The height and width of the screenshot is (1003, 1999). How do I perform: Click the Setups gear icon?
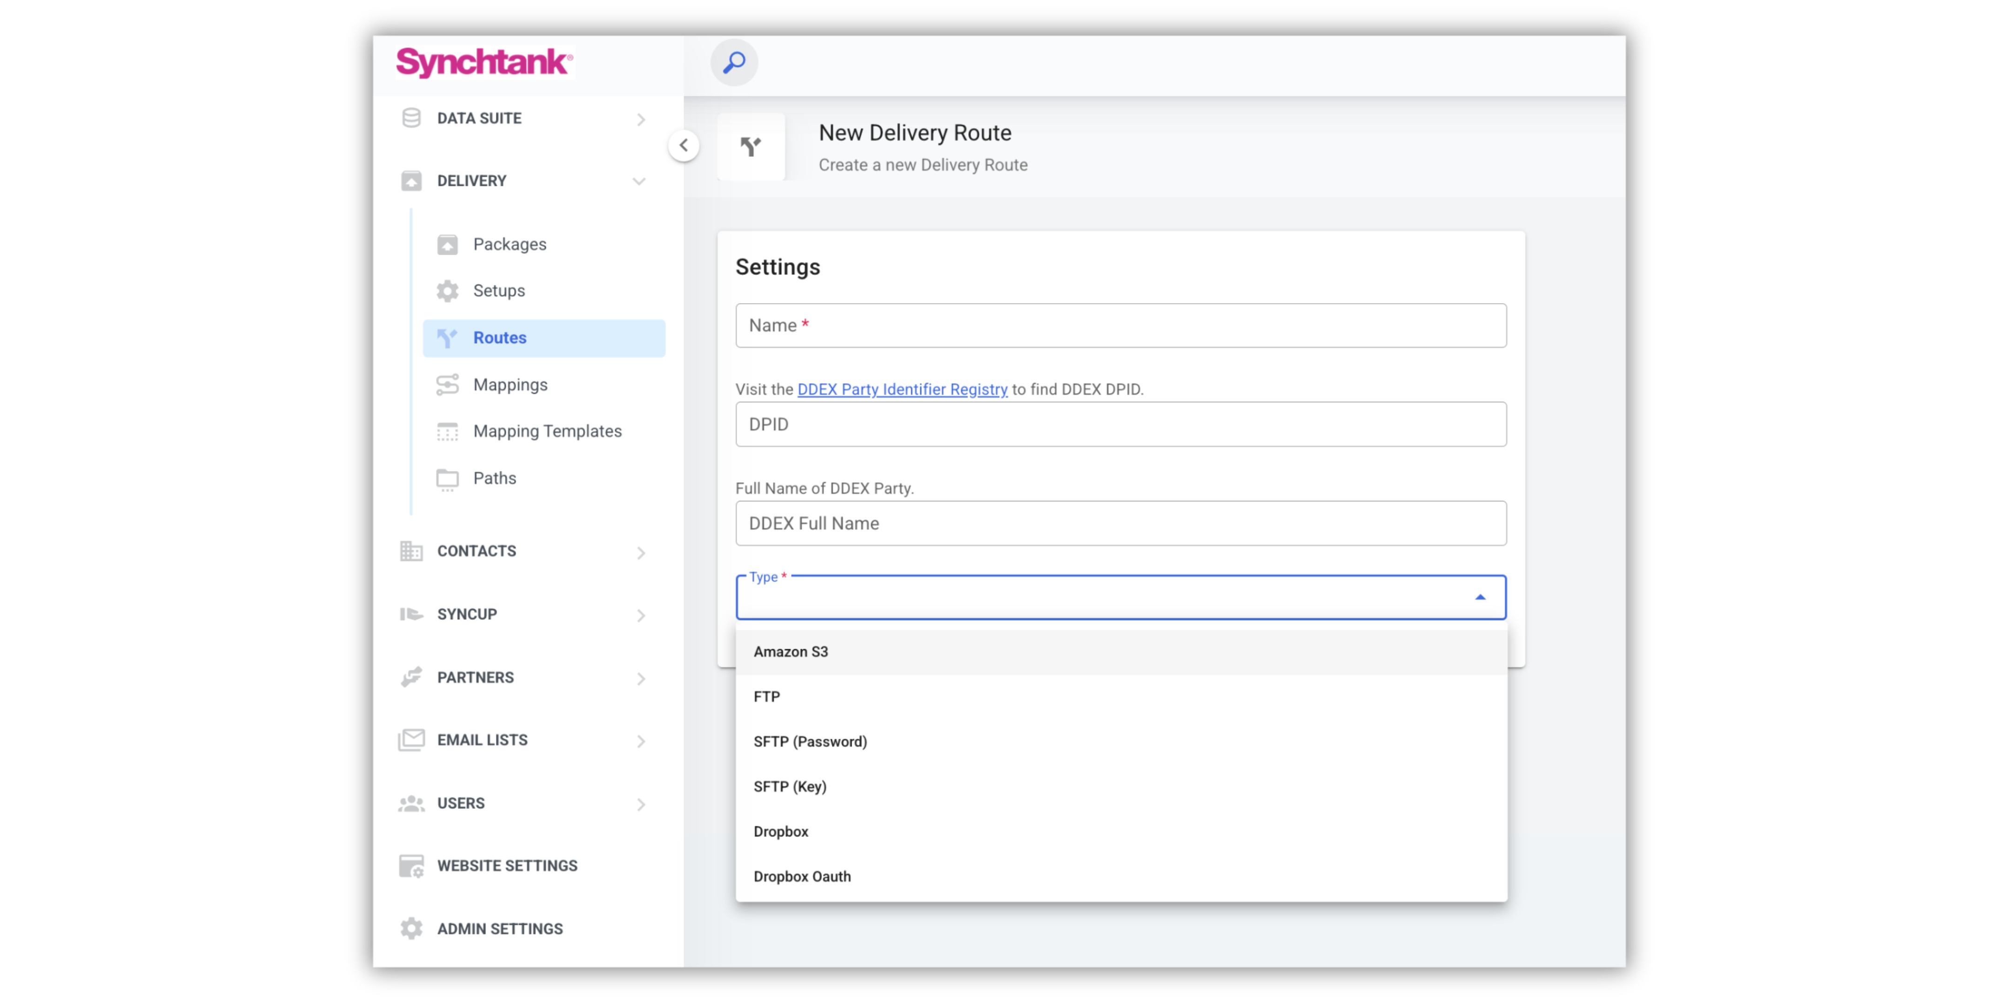pyautogui.click(x=448, y=291)
